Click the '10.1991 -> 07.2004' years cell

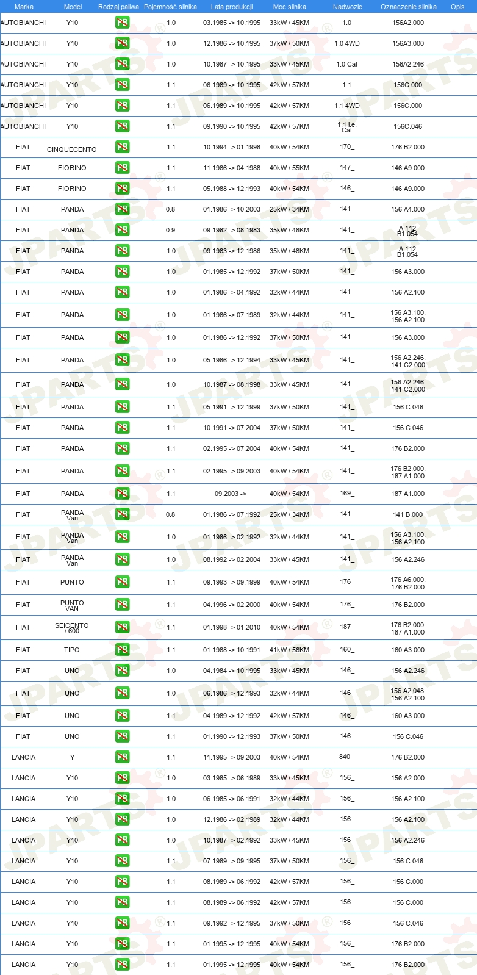[232, 428]
